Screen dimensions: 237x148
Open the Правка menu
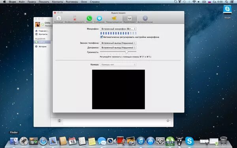point(32,2)
